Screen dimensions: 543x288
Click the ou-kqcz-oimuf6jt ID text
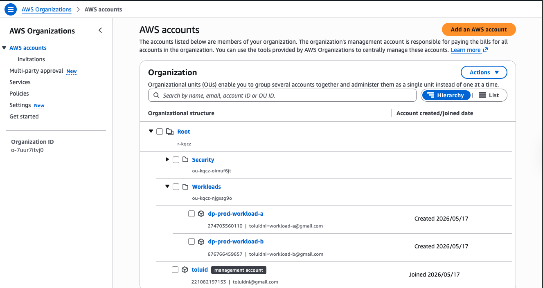coord(212,171)
